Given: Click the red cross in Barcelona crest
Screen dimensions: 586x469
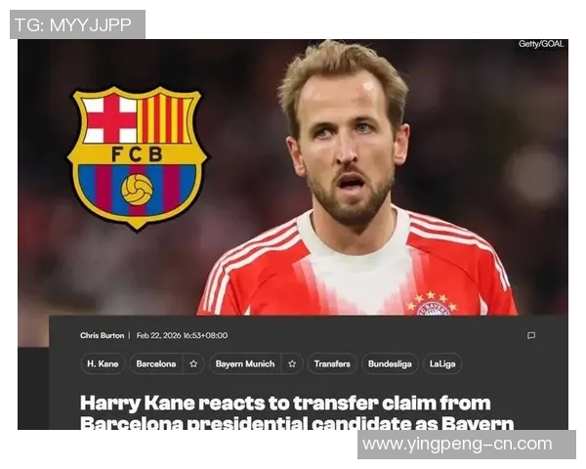Looking at the screenshot, I should pyautogui.click(x=111, y=118).
